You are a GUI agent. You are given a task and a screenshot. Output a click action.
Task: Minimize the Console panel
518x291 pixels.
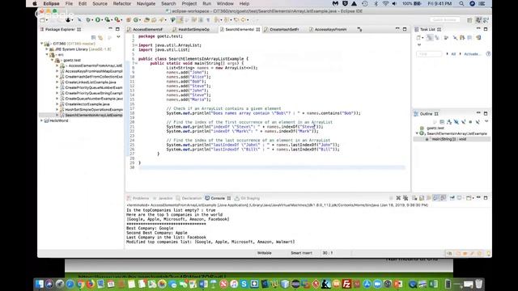pyautogui.click(x=478, y=197)
